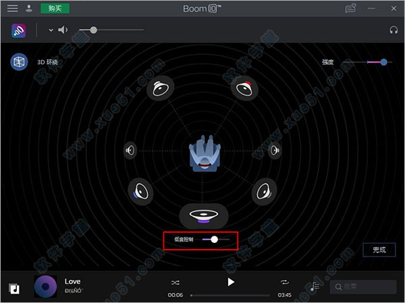Viewport: 405px width, 303px height.
Task: Click the green 购买 purchase button
Action: point(55,8)
